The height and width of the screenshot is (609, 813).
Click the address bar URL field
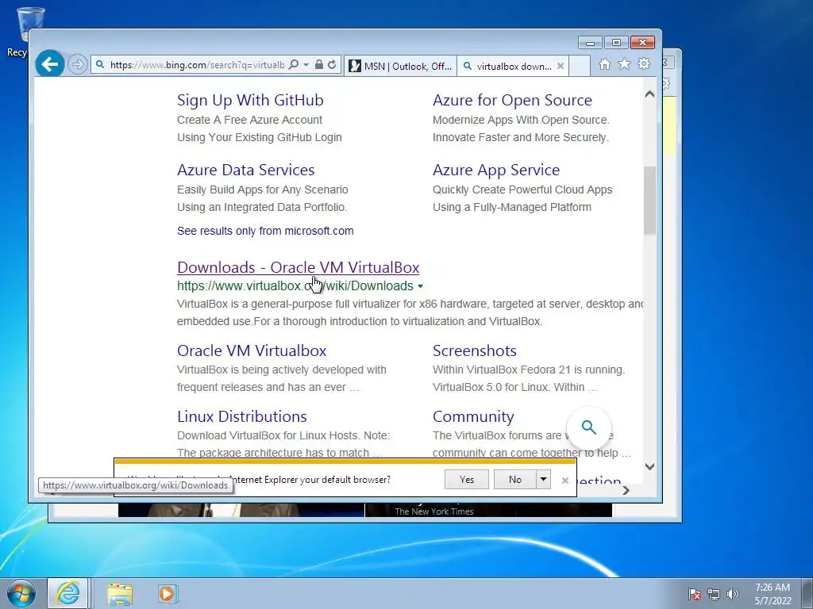point(197,65)
